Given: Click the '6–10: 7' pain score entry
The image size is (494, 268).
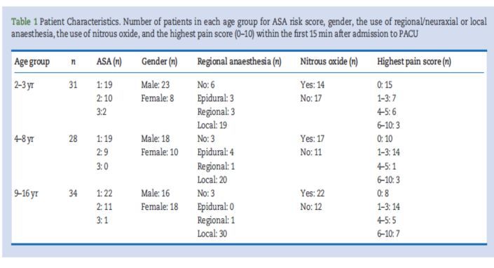Looking at the screenshot, I should click(388, 234).
